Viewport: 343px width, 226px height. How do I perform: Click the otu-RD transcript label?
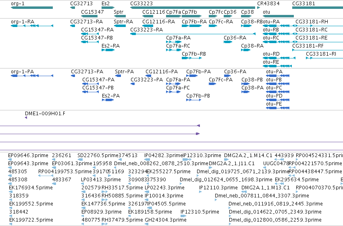(x=271, y=54)
